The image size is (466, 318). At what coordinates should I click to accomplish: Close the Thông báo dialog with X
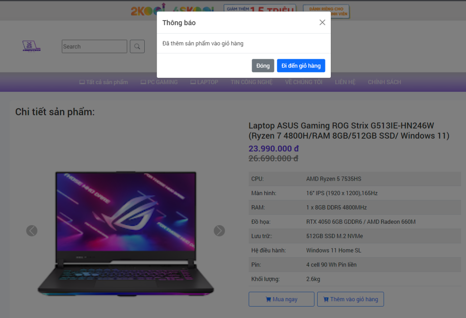click(x=322, y=23)
